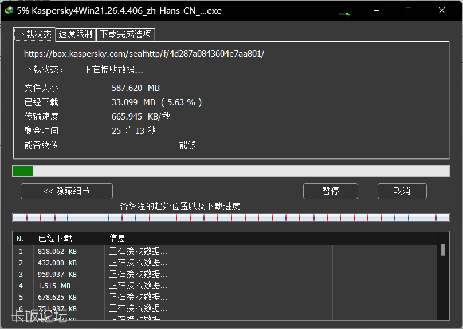The image size is (463, 329).
Task: Click the 传输速度 label
Action: [41, 117]
